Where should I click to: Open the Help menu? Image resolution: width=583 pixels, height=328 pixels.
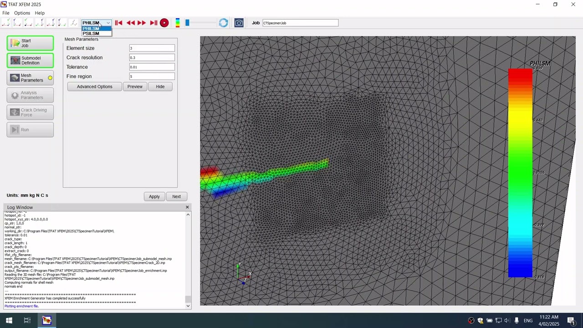(x=40, y=13)
